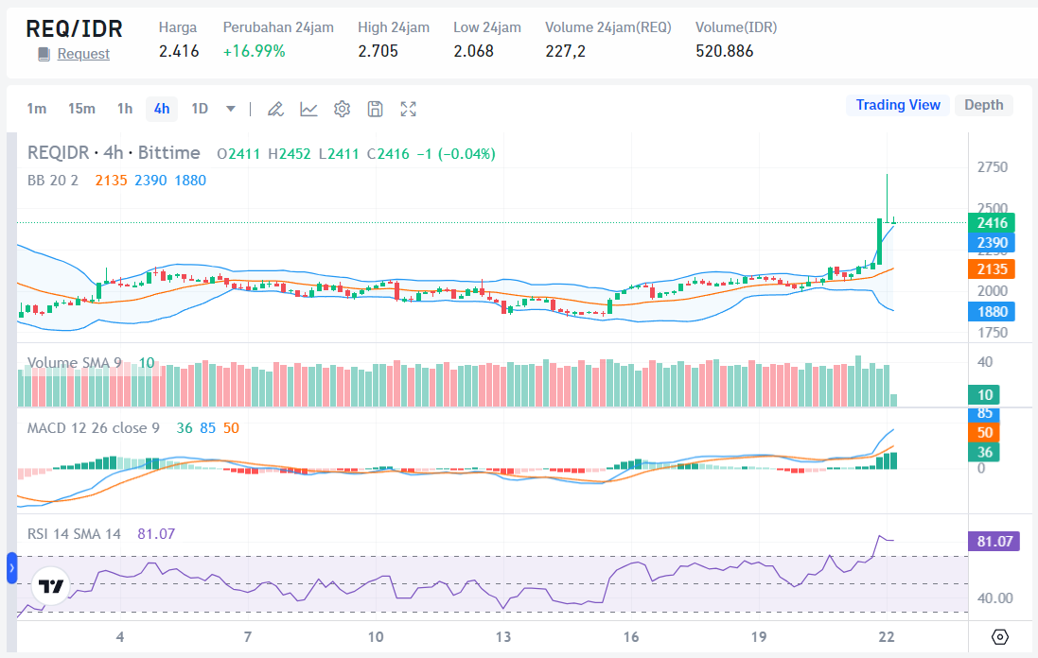The height and width of the screenshot is (658, 1038).
Task: Open the indicators line-chart icon
Action: 308,109
